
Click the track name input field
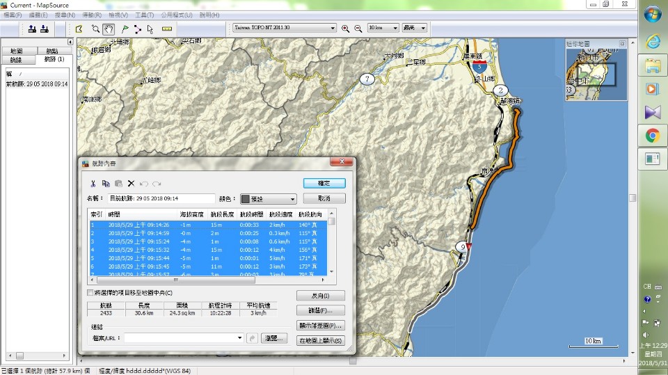(161, 198)
